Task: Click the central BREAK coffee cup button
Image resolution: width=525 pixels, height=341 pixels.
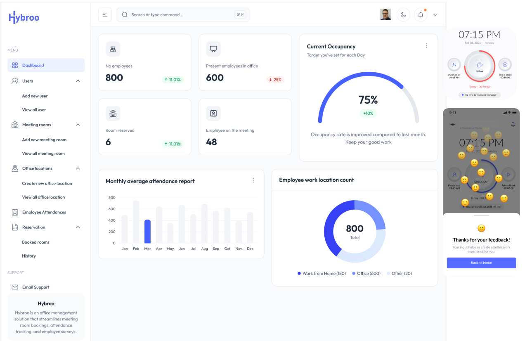Action: (x=479, y=65)
